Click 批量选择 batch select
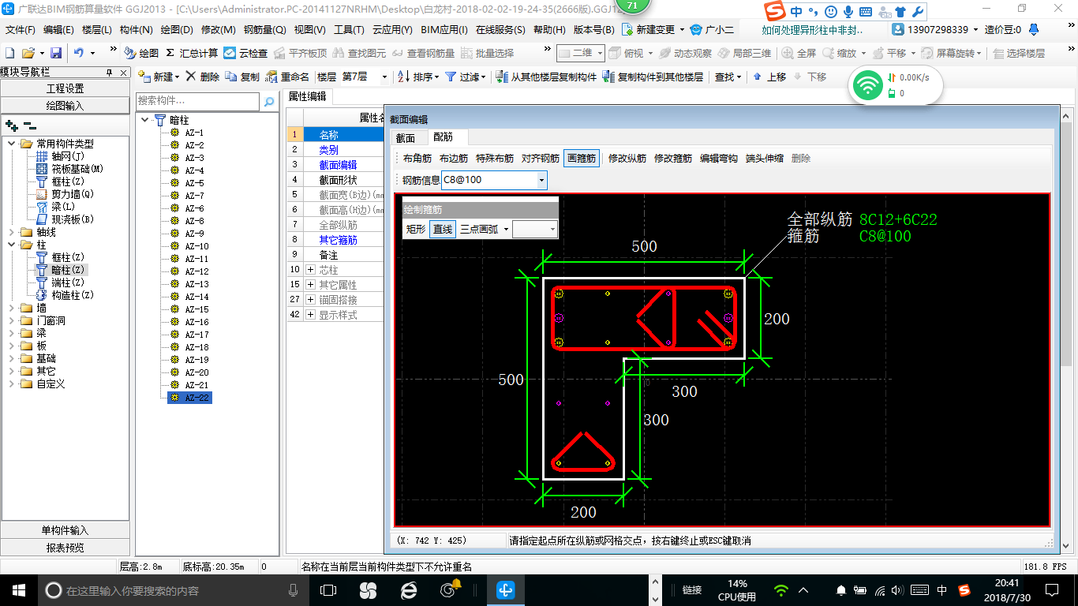This screenshot has width=1078, height=606. [488, 53]
